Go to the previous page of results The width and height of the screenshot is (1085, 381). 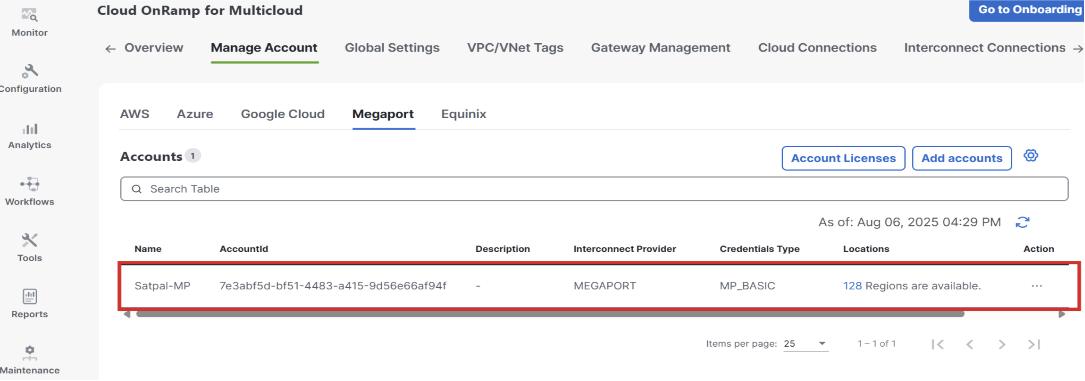tap(970, 345)
